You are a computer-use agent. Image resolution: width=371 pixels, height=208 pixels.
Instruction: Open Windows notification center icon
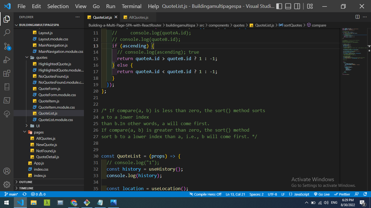362,203
